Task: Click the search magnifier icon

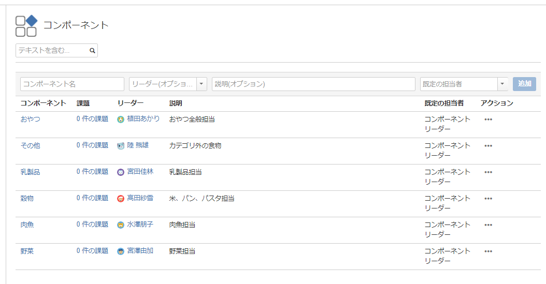Action: coord(92,50)
